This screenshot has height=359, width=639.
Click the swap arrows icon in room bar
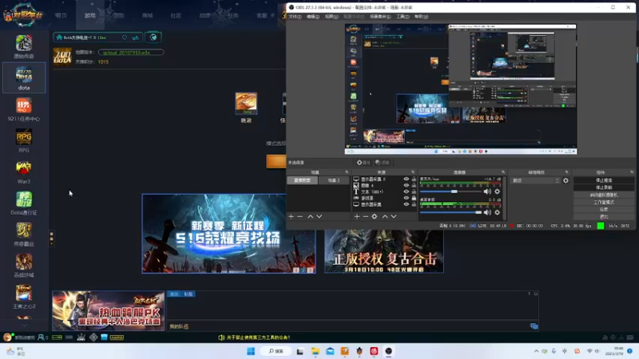135,37
